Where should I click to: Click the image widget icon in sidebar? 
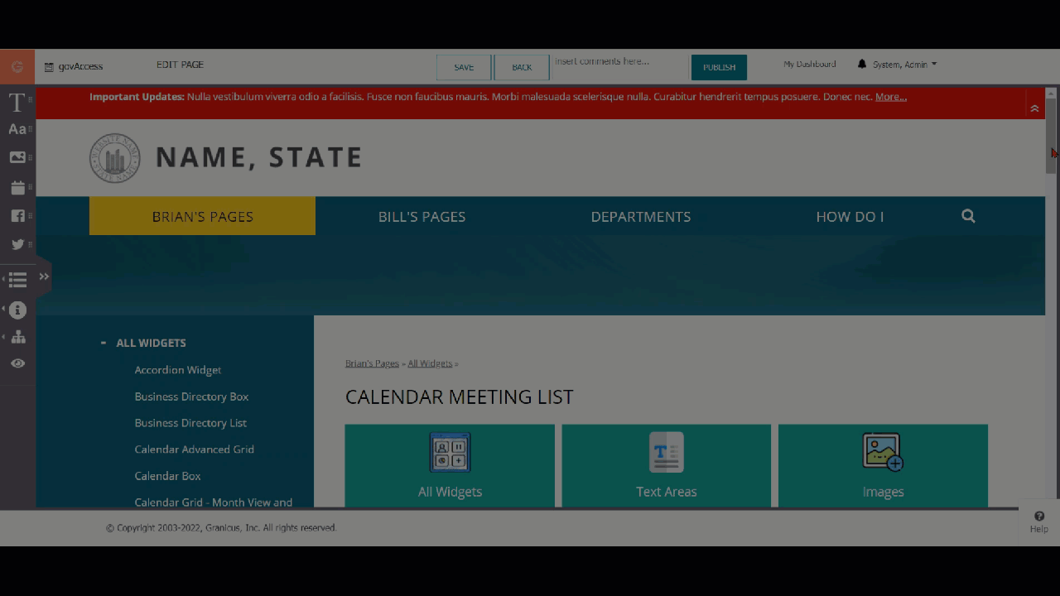click(17, 156)
